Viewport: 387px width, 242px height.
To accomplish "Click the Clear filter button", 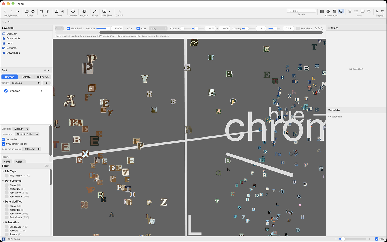I will pyautogui.click(x=47, y=166).
